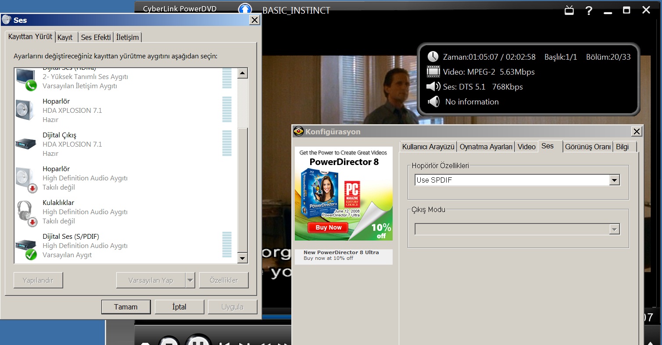Open PowerDVD help question mark icon

pyautogui.click(x=589, y=11)
